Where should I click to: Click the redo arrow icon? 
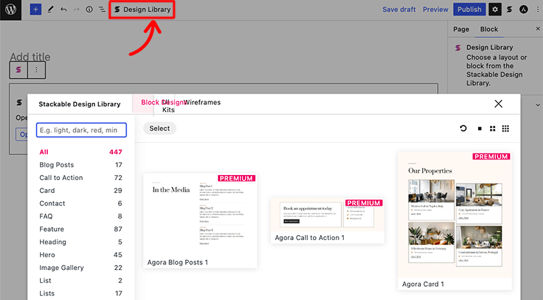tap(76, 9)
